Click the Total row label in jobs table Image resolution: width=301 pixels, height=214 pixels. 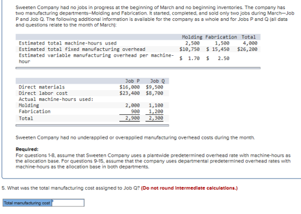pyautogui.click(x=26, y=119)
